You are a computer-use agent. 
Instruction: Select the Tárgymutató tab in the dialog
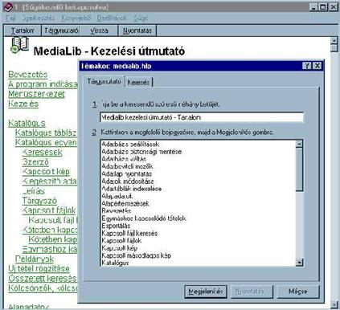104,81
